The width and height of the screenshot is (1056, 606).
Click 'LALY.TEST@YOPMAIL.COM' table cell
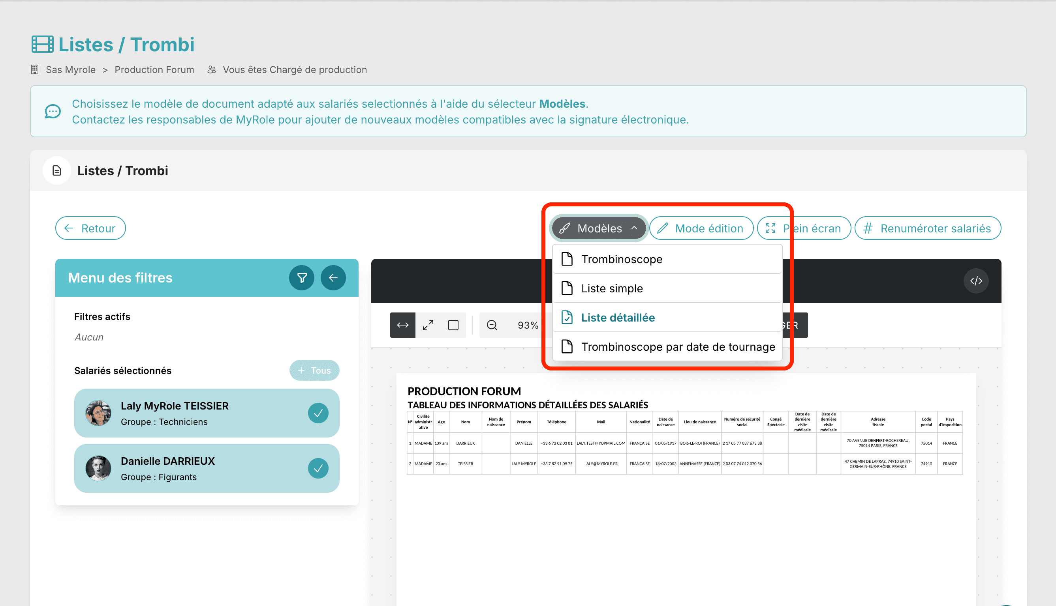tap(601, 443)
